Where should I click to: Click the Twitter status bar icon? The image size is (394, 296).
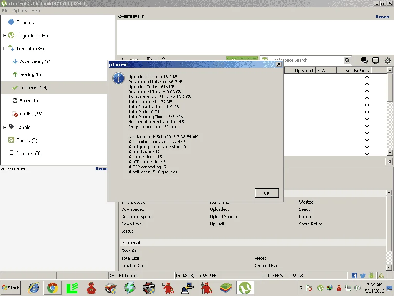point(362,276)
